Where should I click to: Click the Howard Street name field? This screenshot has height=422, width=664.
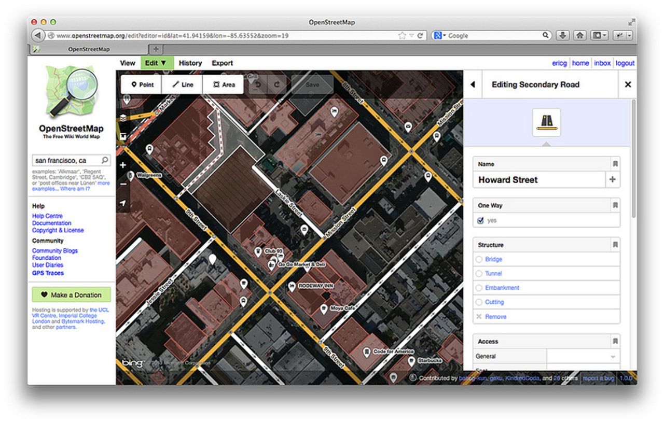click(539, 180)
